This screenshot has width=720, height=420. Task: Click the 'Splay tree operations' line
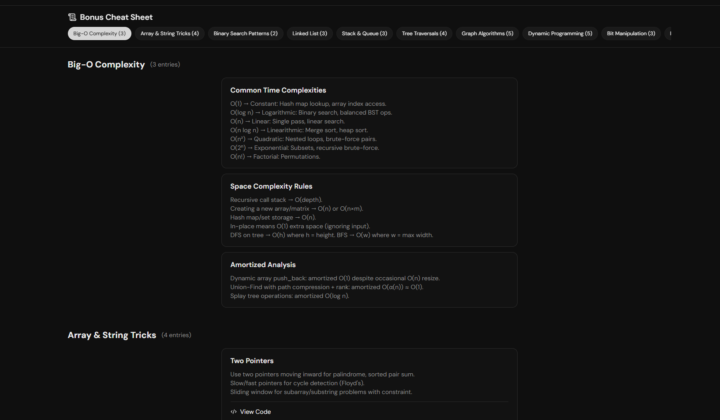tap(290, 296)
